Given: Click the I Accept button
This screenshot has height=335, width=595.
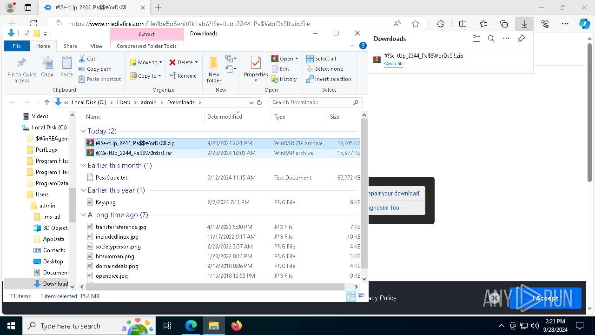Looking at the screenshot, I should click(x=545, y=298).
